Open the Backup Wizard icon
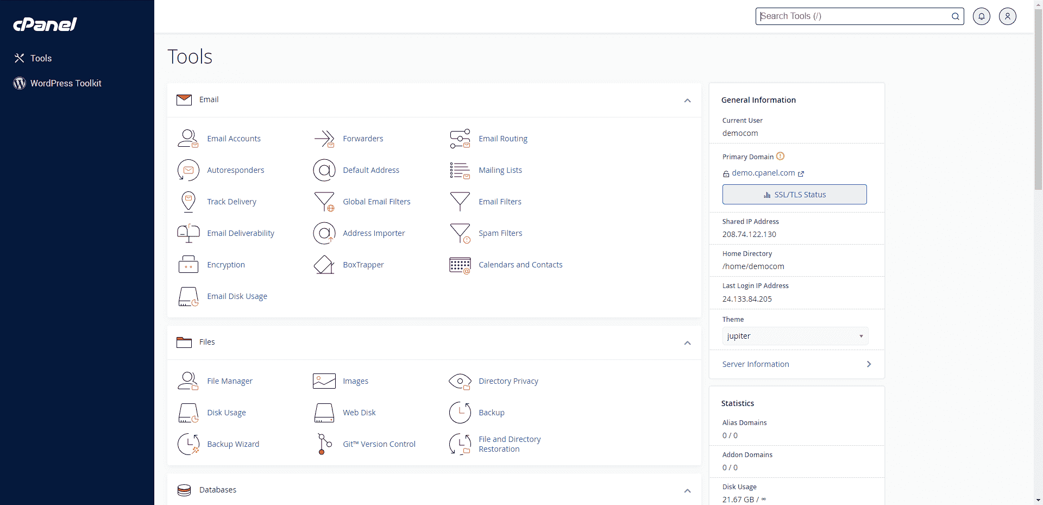The width and height of the screenshot is (1043, 505). (x=188, y=444)
